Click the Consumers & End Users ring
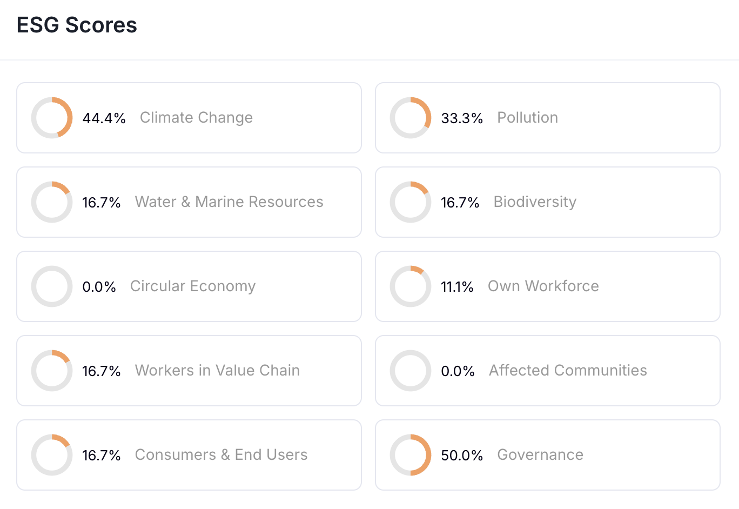Image resolution: width=739 pixels, height=509 pixels. [52, 455]
